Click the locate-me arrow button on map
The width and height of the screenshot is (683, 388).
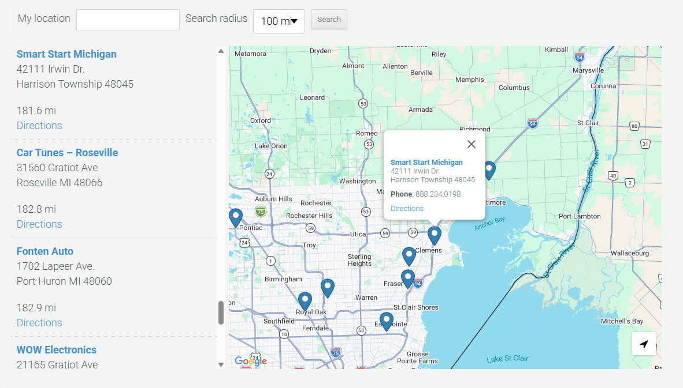[644, 344]
